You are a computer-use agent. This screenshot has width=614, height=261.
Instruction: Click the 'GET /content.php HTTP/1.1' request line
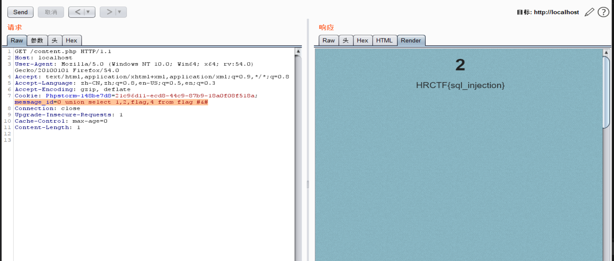click(63, 51)
